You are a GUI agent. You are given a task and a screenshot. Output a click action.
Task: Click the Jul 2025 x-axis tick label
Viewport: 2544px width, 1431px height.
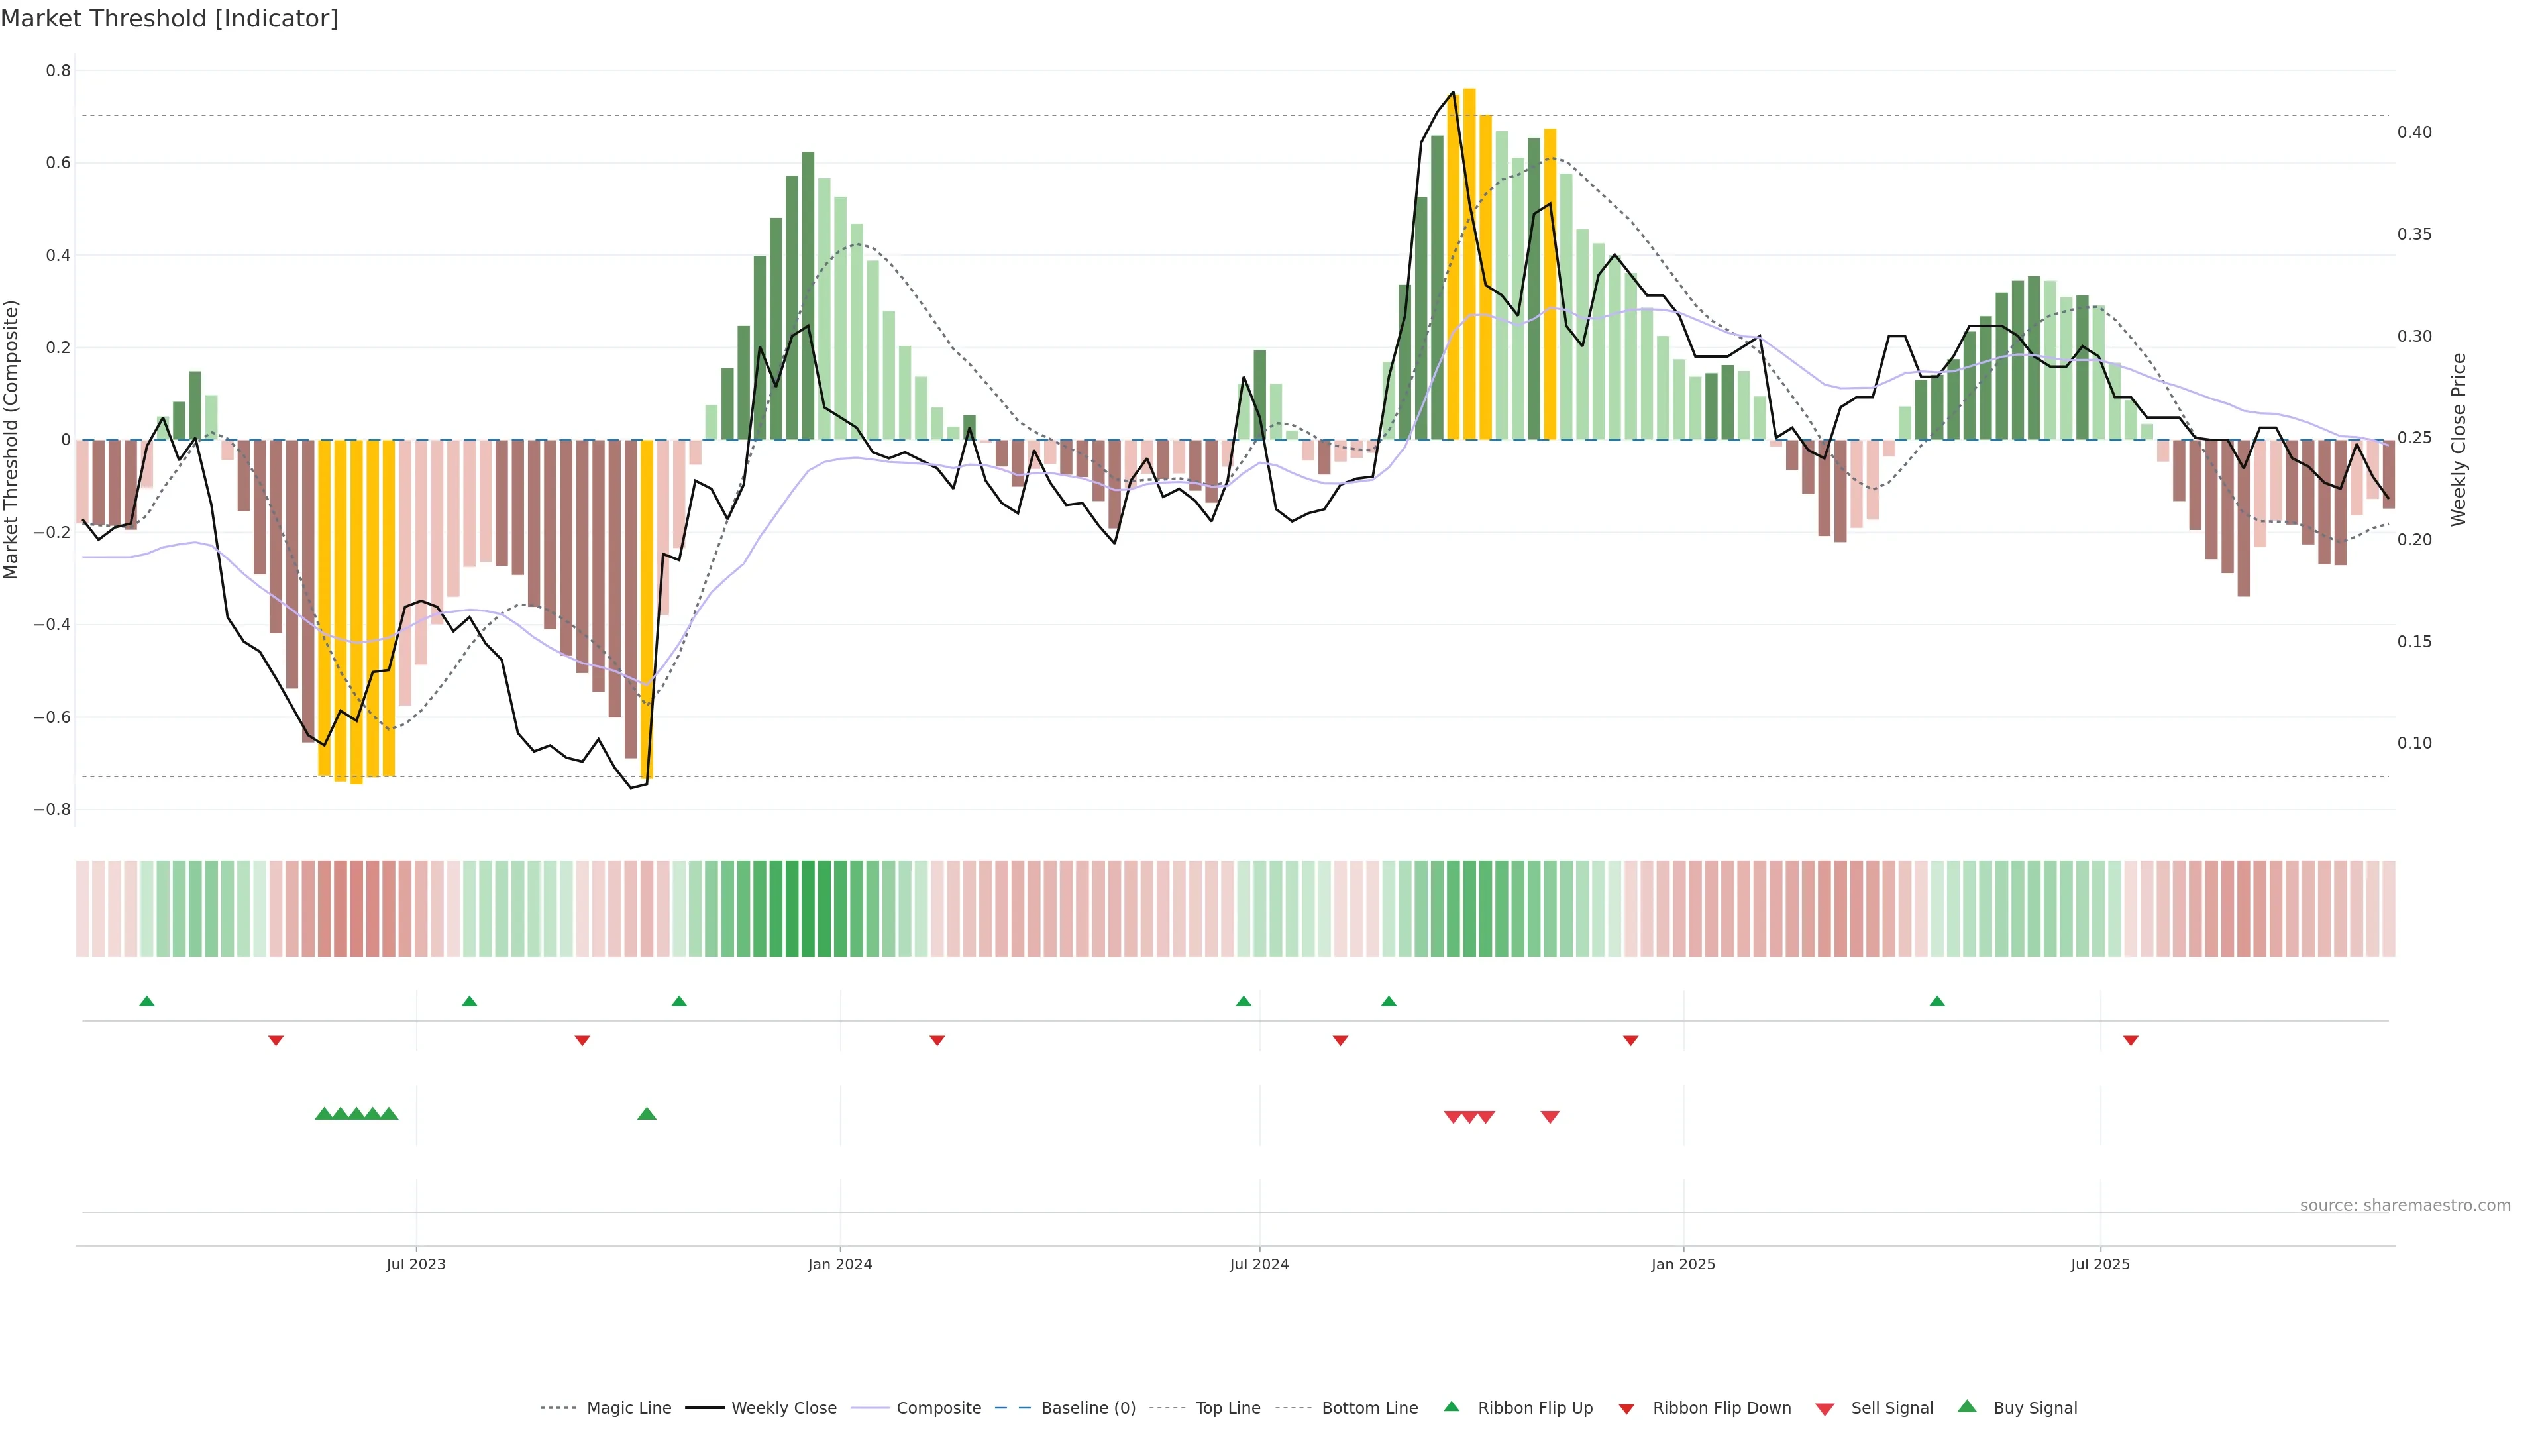point(2099,1264)
